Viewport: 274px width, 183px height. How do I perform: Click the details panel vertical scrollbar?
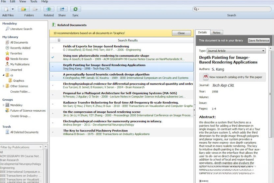point(270,94)
